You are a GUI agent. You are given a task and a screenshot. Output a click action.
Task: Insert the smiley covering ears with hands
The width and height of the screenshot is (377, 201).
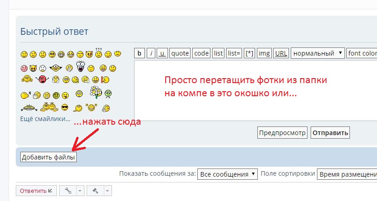27,79
